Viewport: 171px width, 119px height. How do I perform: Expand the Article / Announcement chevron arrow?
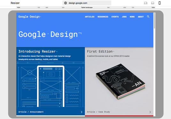pyautogui.click(x=82, y=112)
